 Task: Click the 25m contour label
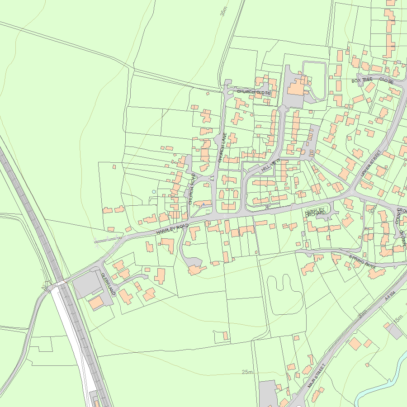[x=247, y=372]
